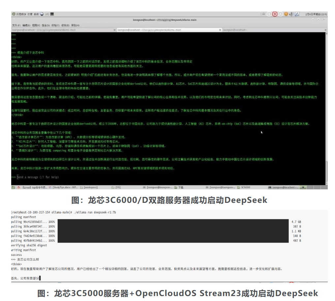Click the 'Send a message' prompt input
This screenshot has width=335, height=301.
38,177
